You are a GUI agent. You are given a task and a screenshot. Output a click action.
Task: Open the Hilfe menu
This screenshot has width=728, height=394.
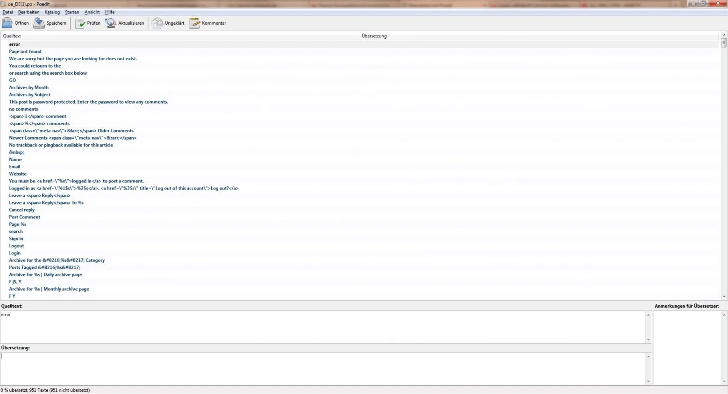(x=110, y=12)
